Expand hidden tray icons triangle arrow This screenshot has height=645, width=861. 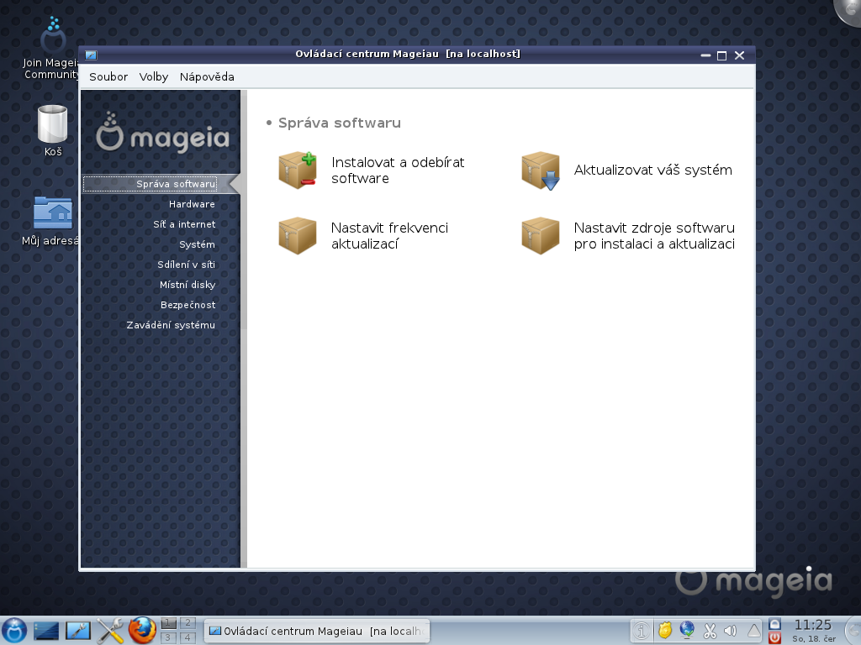(753, 631)
